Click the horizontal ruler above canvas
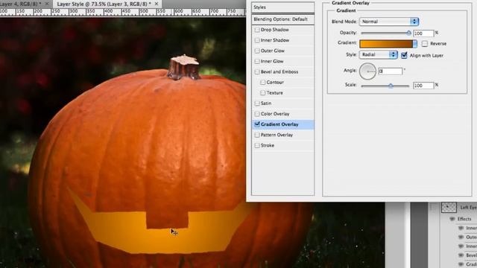The height and width of the screenshot is (268, 477). coord(122,12)
